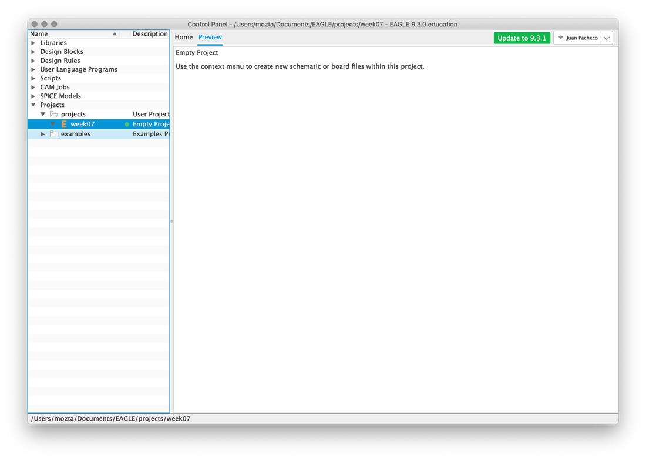
Task: Select the Libraries tree item
Action: (x=53, y=43)
